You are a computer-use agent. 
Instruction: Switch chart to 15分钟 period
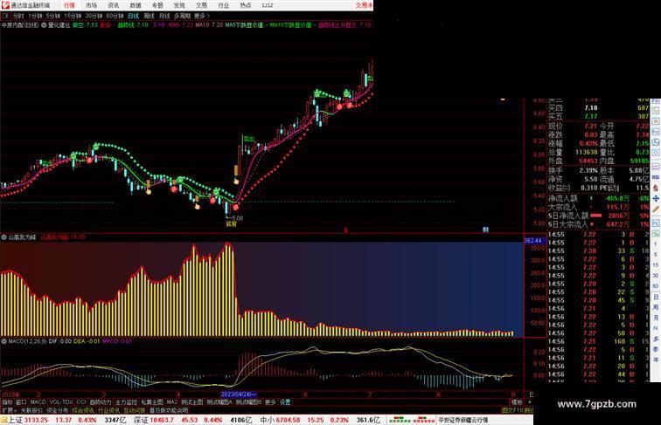pyautogui.click(x=73, y=16)
